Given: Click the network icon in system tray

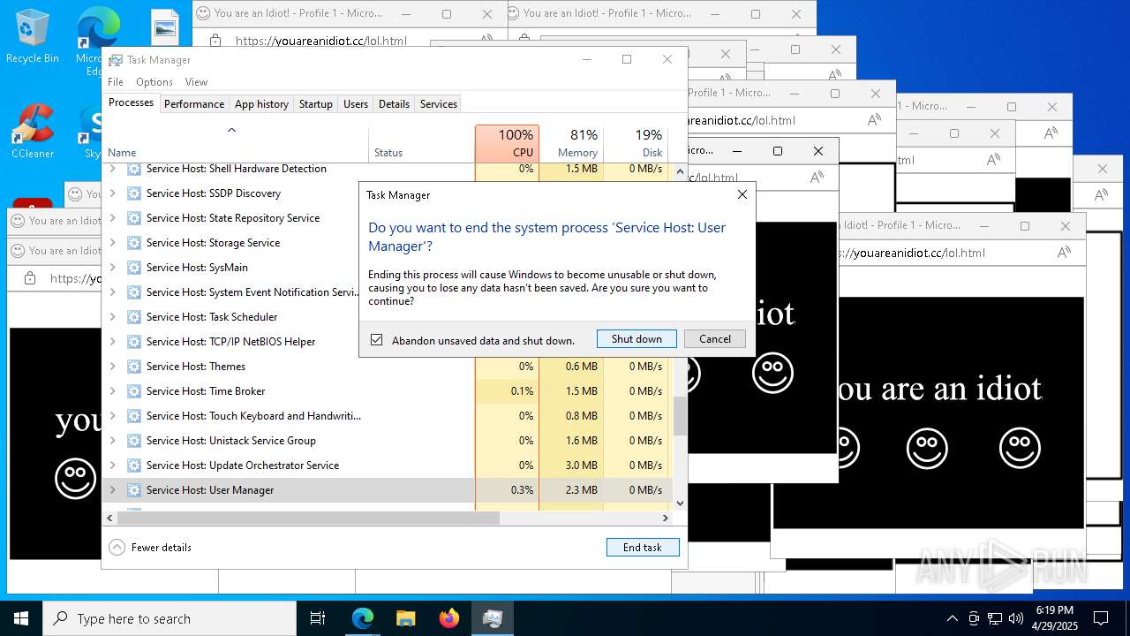Looking at the screenshot, I should pos(995,618).
